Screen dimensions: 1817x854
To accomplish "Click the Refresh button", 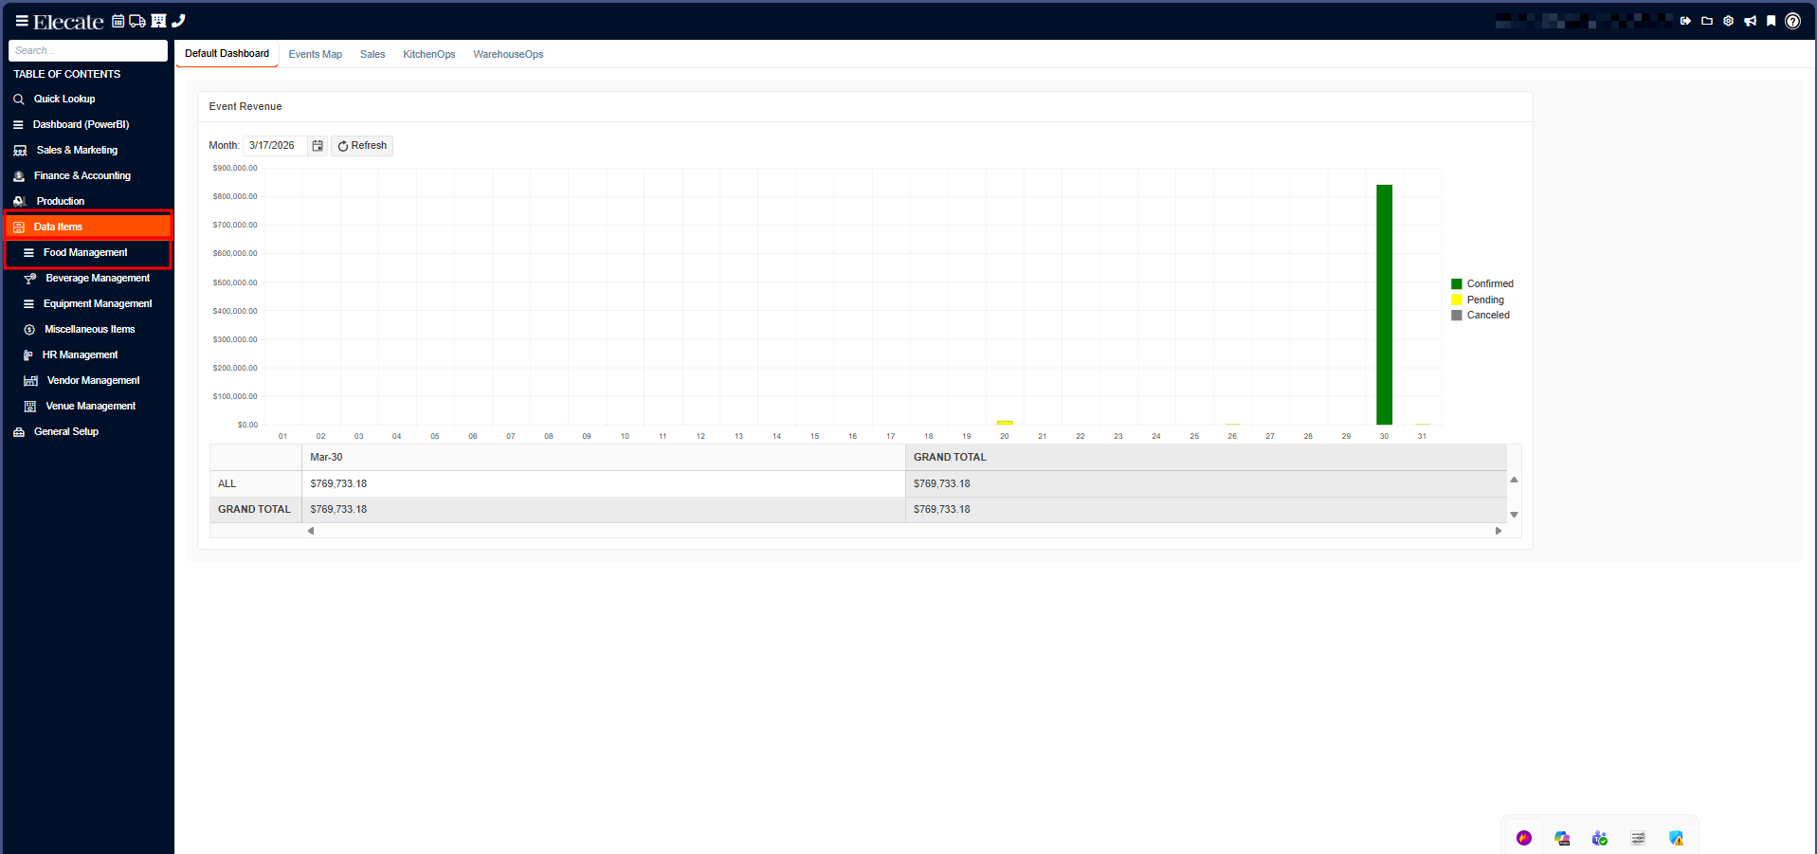I will click(362, 146).
